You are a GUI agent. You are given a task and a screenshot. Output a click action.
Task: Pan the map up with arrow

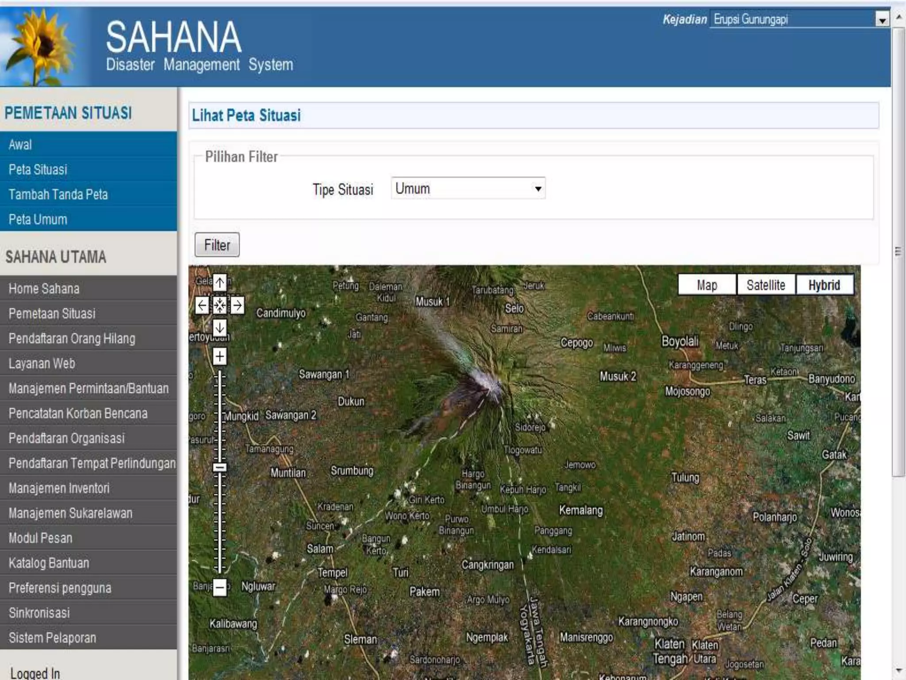(x=220, y=282)
